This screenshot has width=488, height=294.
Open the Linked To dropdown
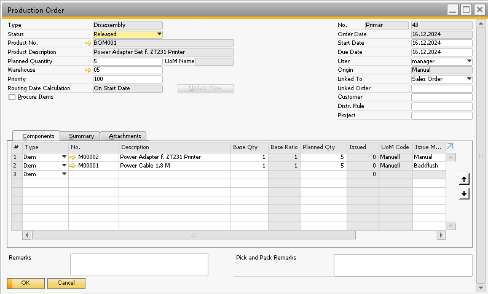[x=469, y=79]
